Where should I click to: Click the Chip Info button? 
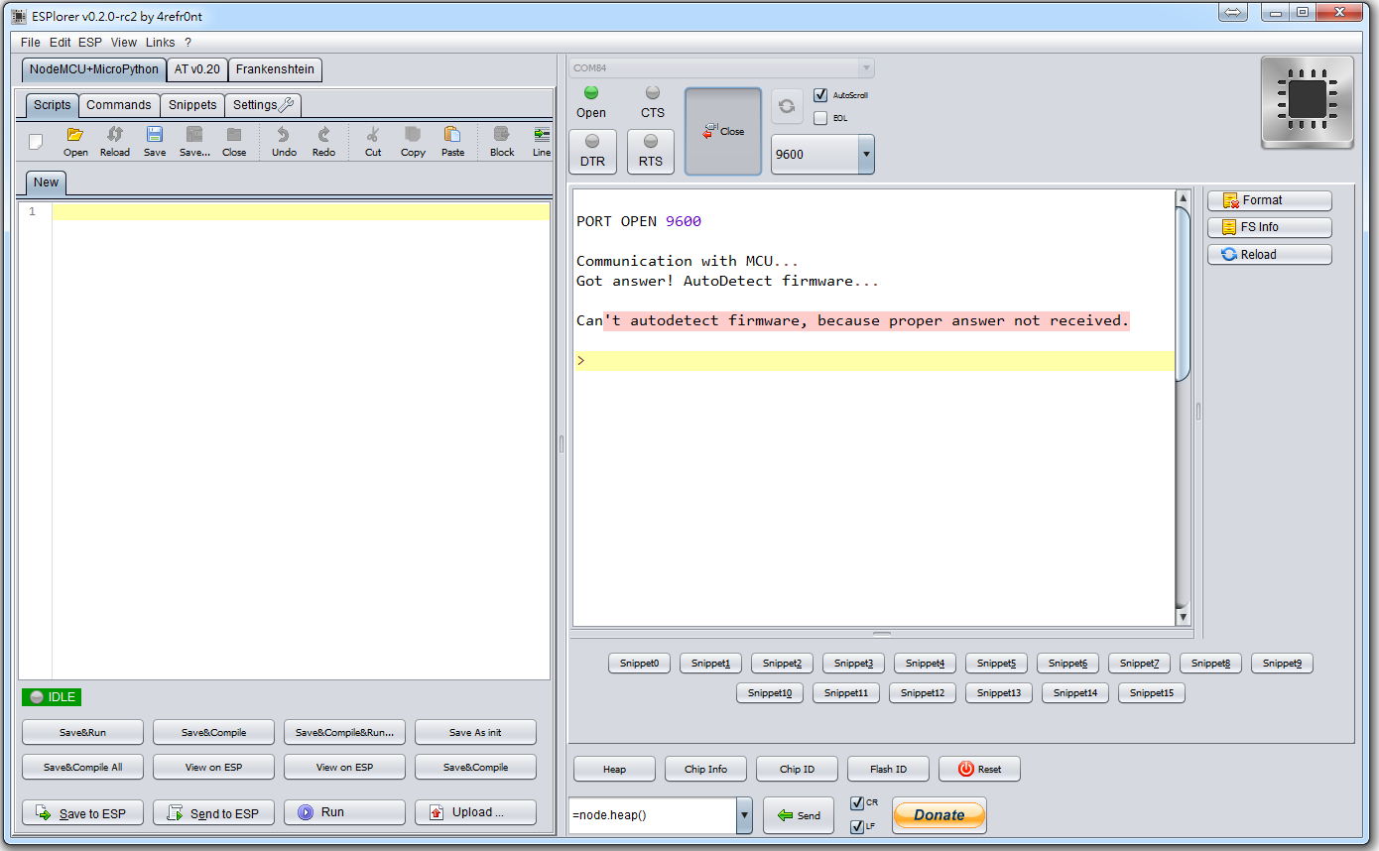pos(705,769)
